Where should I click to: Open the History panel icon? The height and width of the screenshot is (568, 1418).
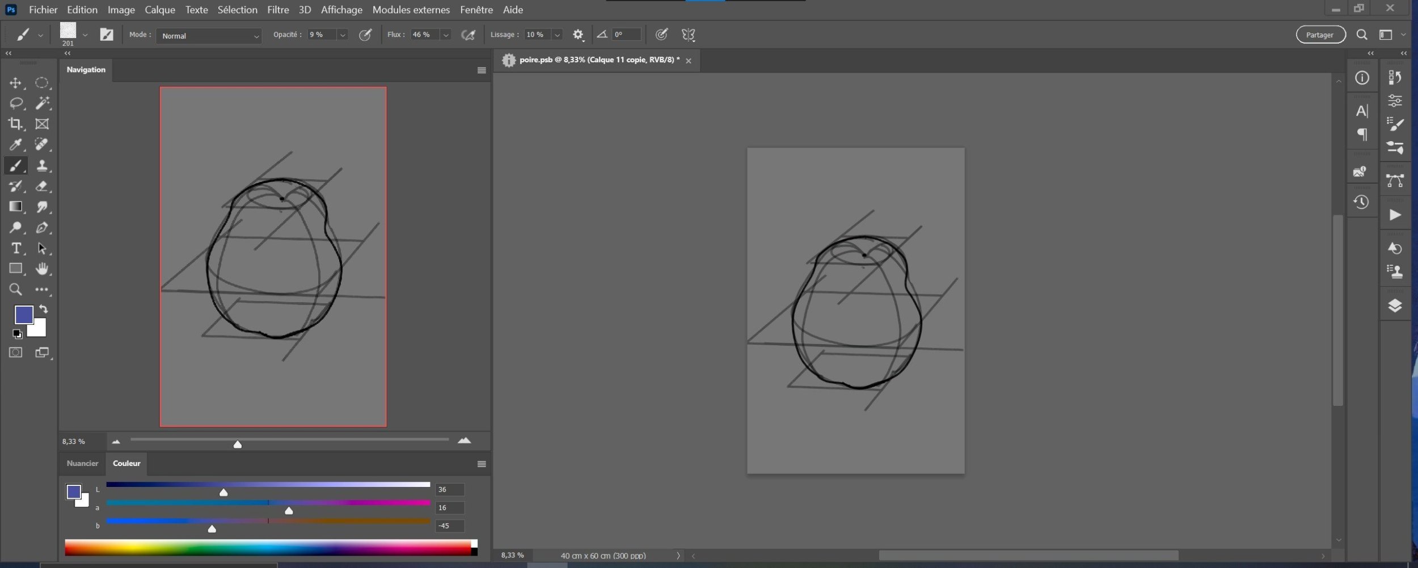coord(1361,202)
